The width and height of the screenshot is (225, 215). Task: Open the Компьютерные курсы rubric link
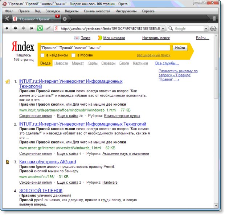(x=122, y=116)
